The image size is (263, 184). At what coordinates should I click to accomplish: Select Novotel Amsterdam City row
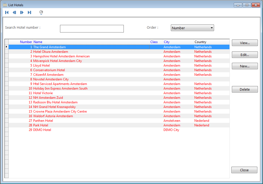[119, 79]
